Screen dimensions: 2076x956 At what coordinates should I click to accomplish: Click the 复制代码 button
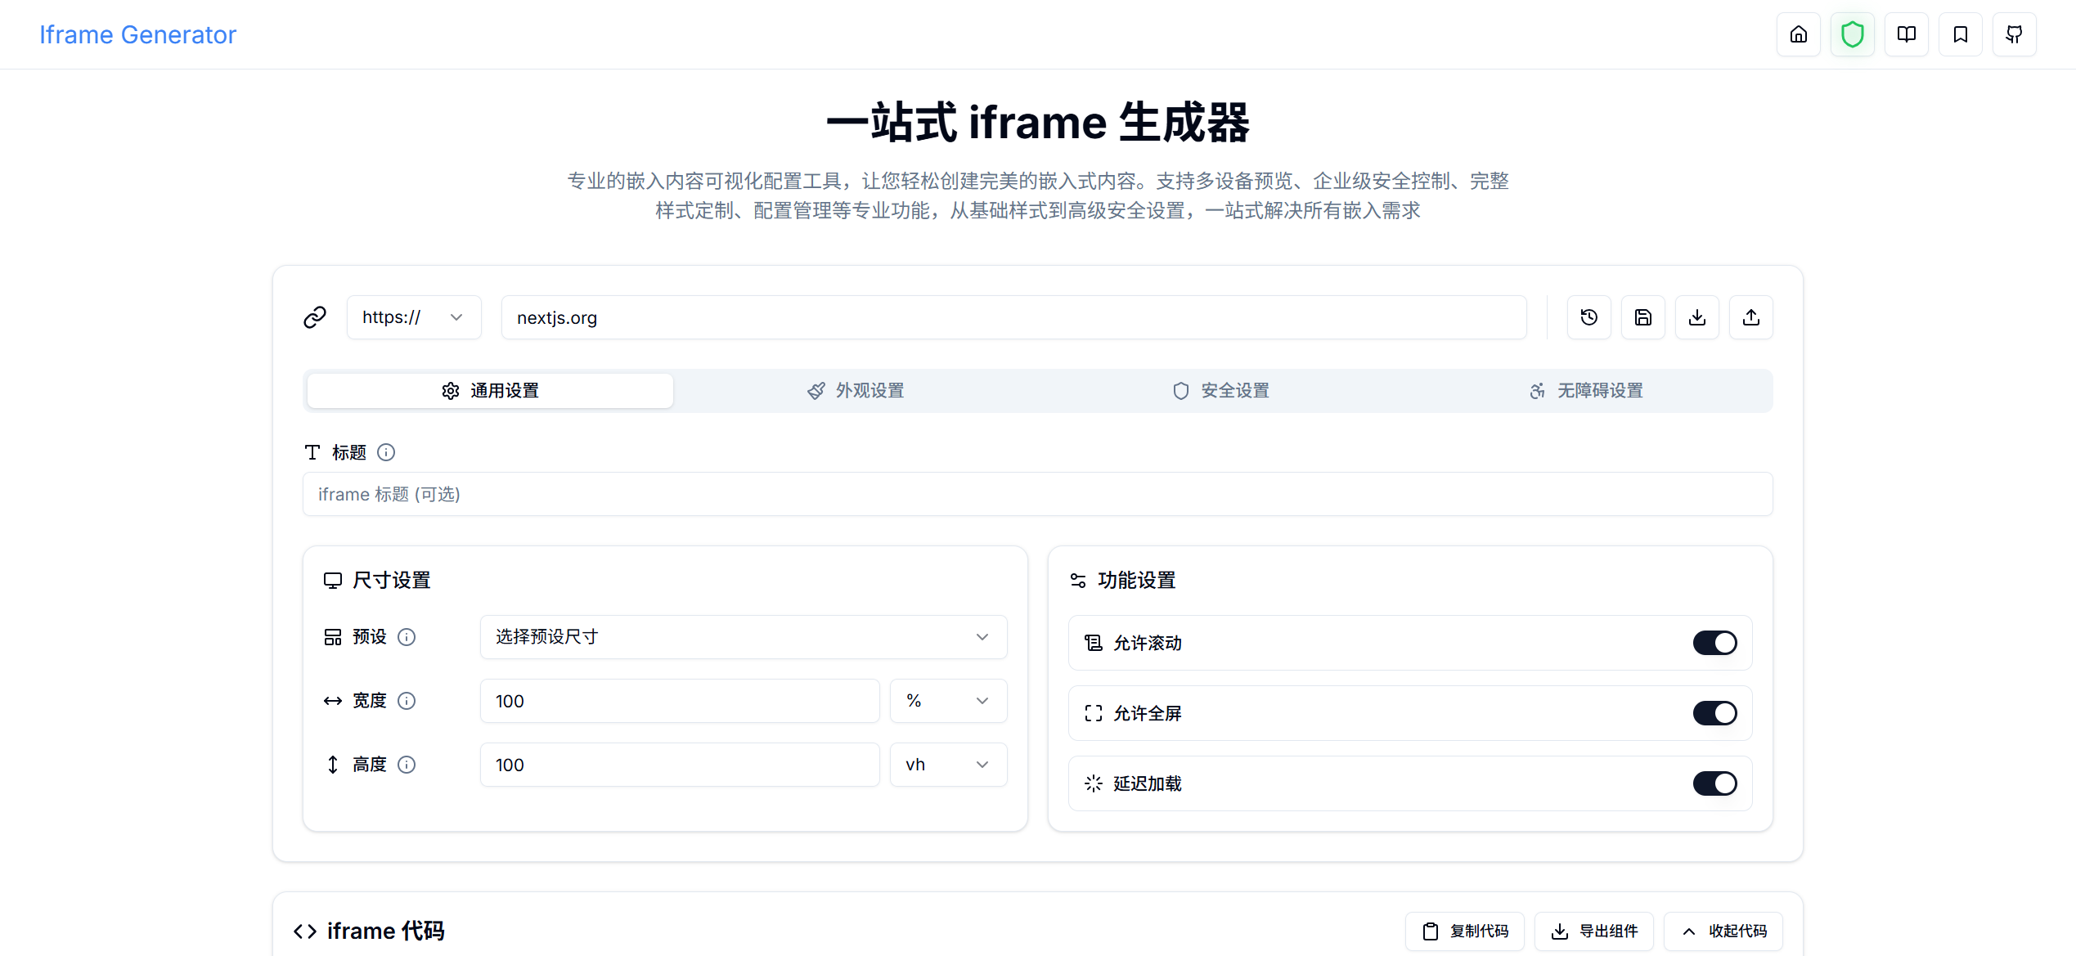pos(1464,931)
